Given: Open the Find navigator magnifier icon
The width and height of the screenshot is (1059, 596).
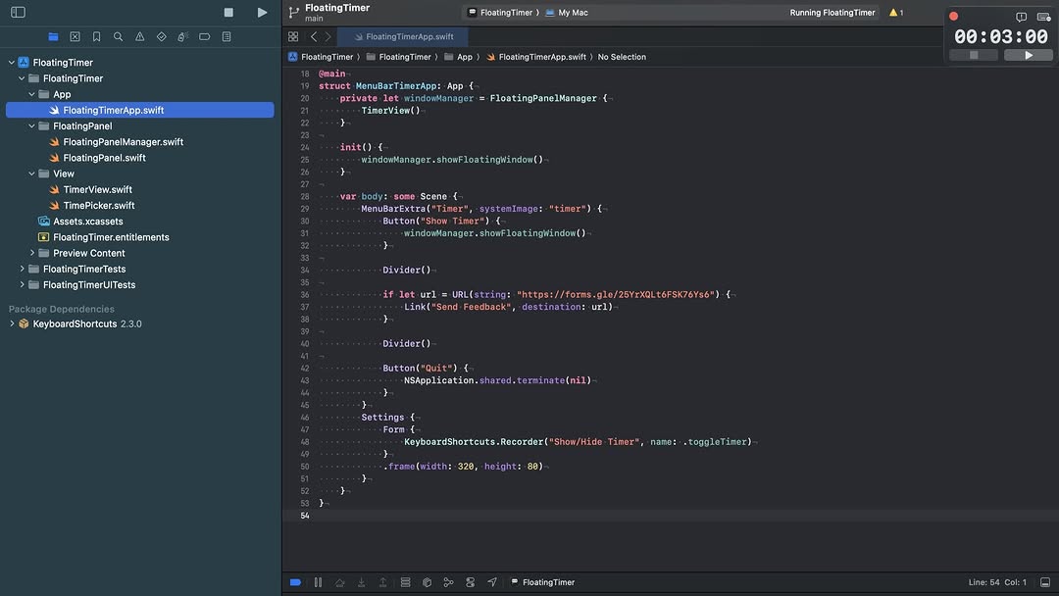Looking at the screenshot, I should pos(119,36).
